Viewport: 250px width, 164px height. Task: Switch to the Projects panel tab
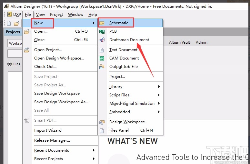13,32
